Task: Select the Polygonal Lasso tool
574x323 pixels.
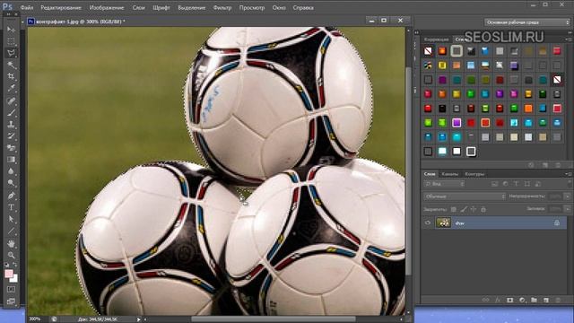Action: click(x=11, y=53)
